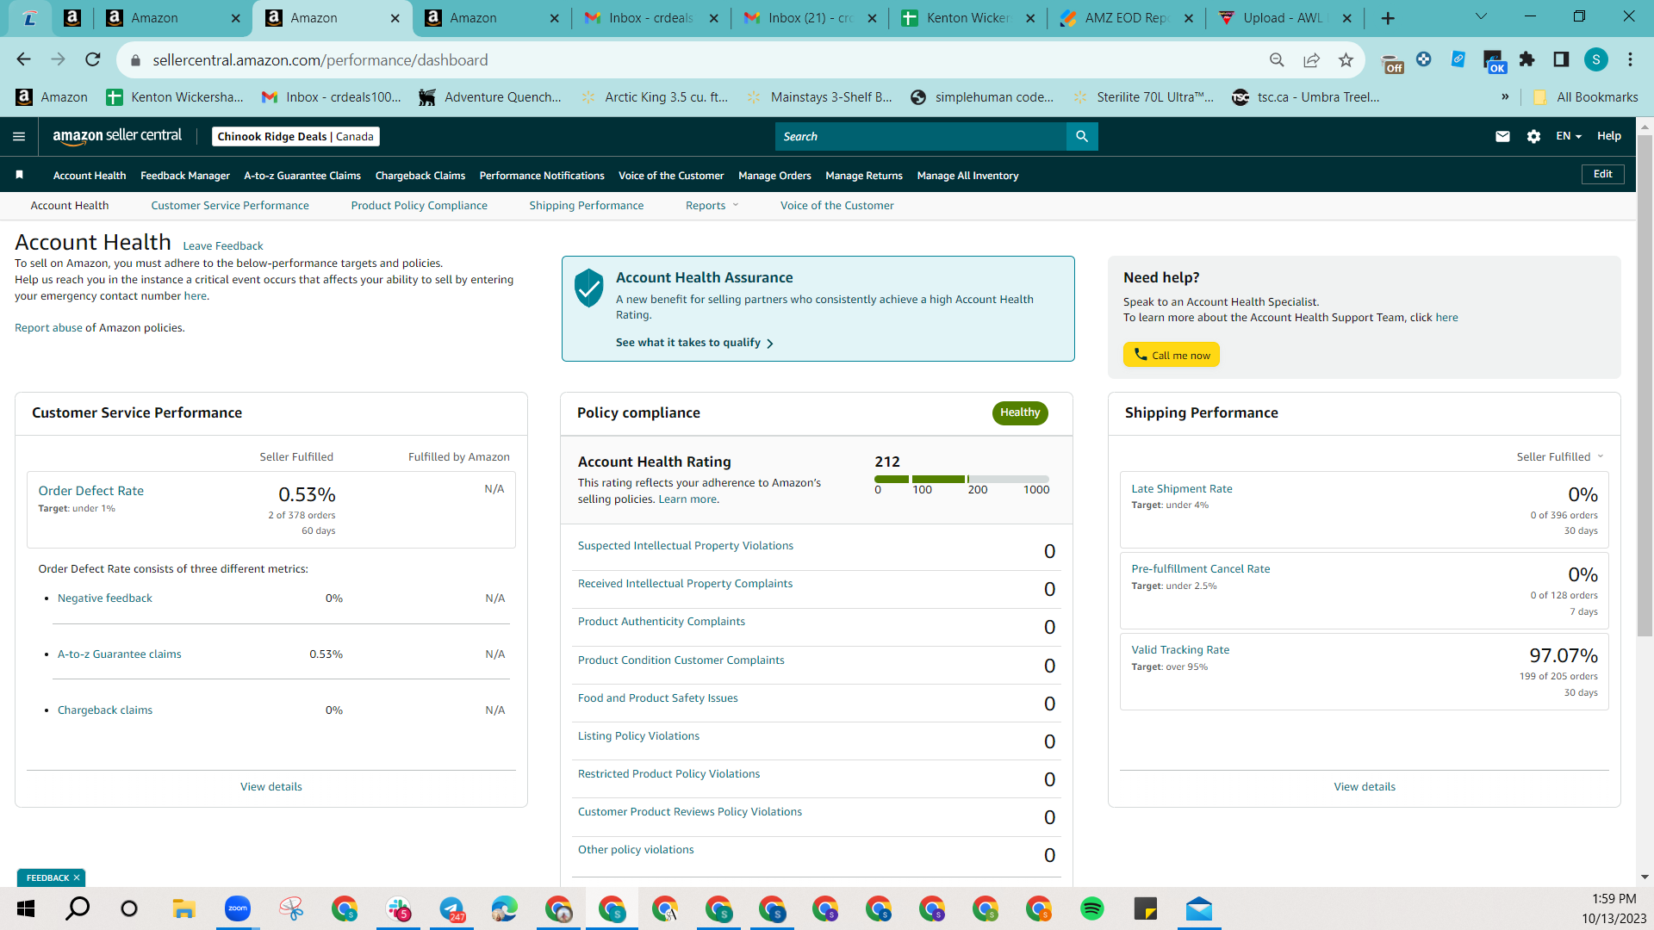
Task: Open the Leave Feedback link
Action: coord(223,245)
